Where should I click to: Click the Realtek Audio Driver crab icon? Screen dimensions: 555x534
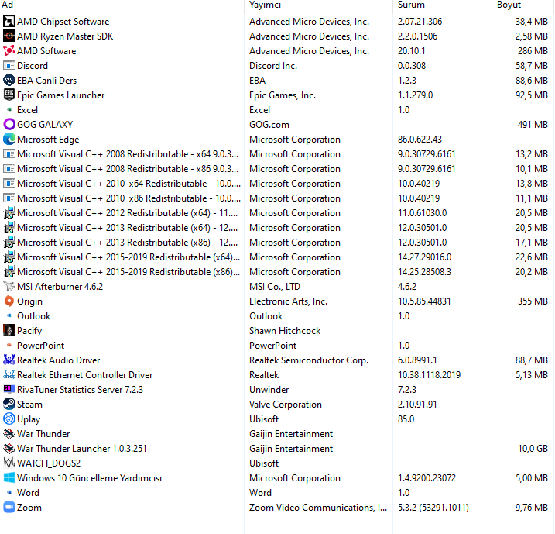click(x=9, y=360)
